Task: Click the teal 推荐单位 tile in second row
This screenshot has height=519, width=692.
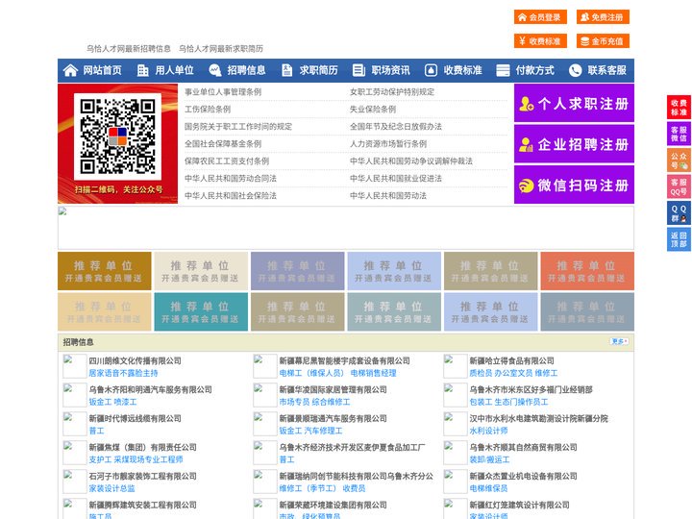Action: tap(201, 312)
